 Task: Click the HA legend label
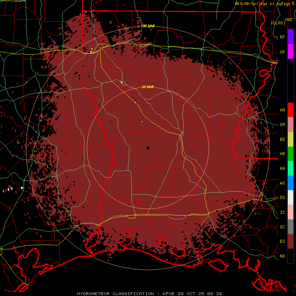(x=283, y=110)
